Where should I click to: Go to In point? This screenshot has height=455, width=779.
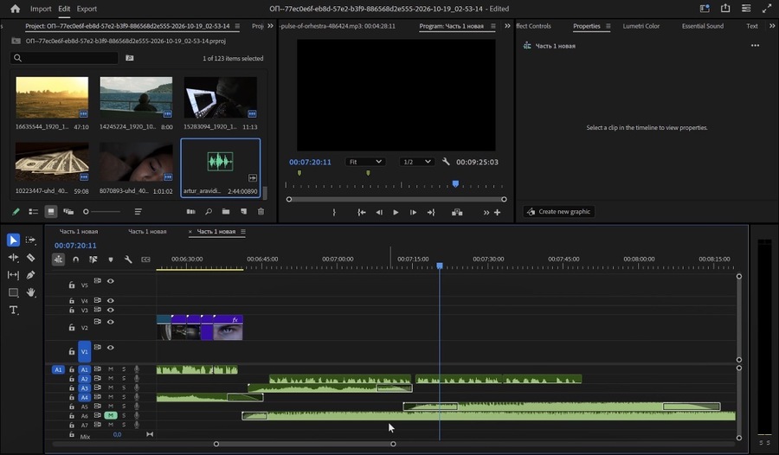tap(362, 212)
